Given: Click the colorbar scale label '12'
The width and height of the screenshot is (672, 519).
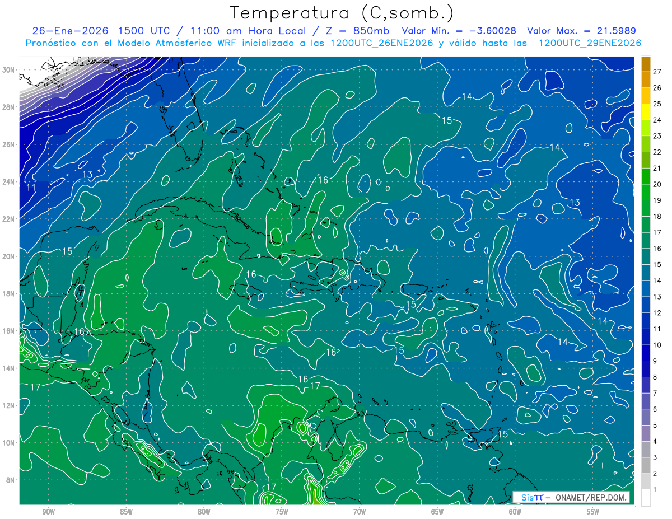Looking at the screenshot, I should [657, 313].
